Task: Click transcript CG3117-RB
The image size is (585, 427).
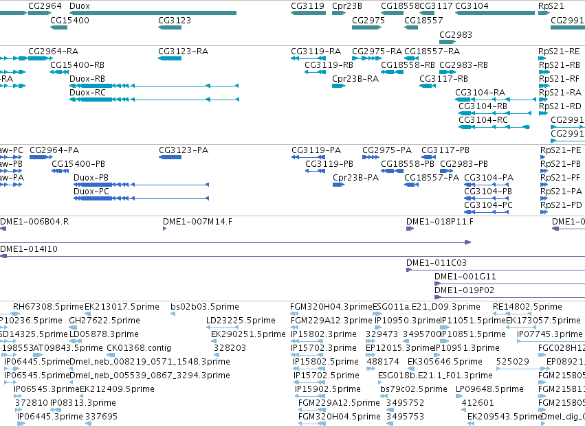Action: [428, 86]
